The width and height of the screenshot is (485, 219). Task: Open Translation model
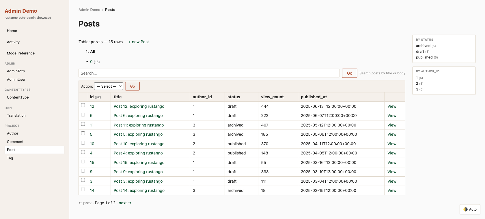point(34,116)
